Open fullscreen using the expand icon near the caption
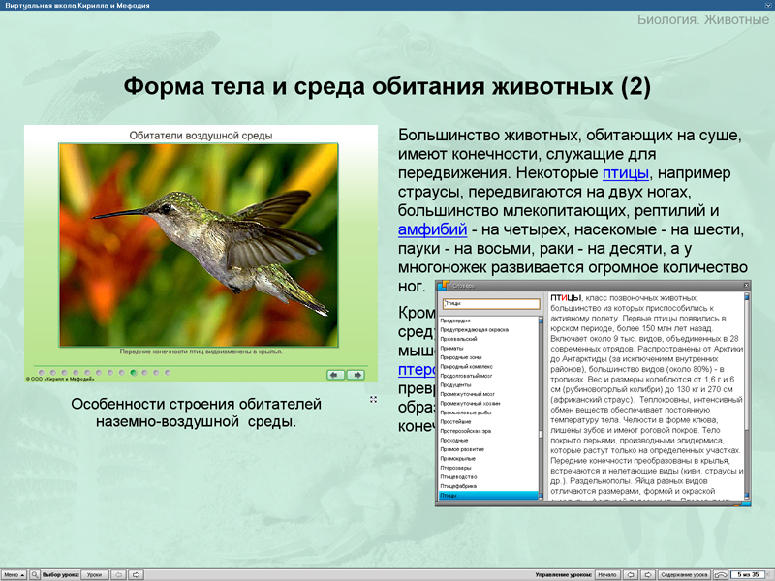The width and height of the screenshot is (775, 581). point(371,398)
